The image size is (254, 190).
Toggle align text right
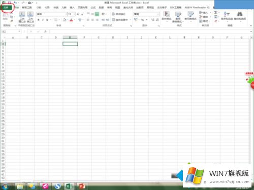click(x=97, y=20)
